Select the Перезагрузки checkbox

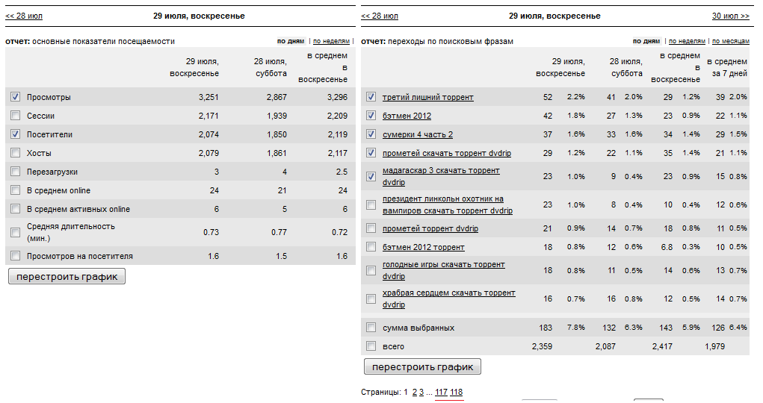click(x=16, y=172)
